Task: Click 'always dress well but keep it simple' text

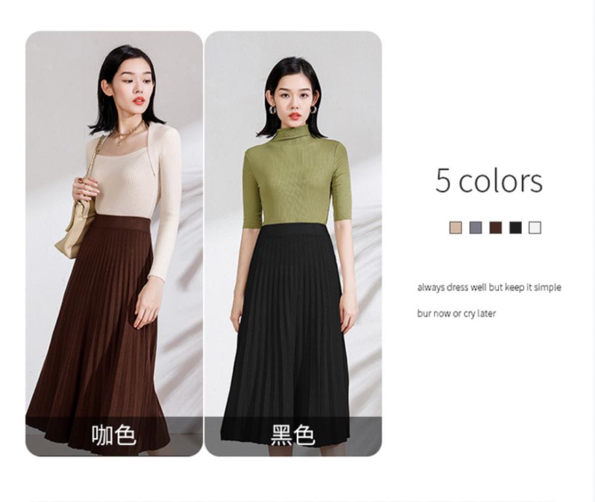Action: [x=489, y=287]
